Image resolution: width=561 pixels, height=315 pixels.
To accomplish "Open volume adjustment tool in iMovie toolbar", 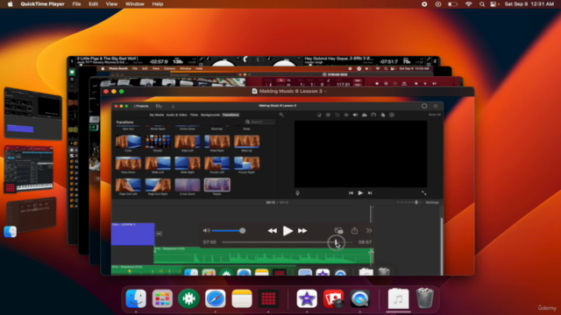I will point(355,115).
